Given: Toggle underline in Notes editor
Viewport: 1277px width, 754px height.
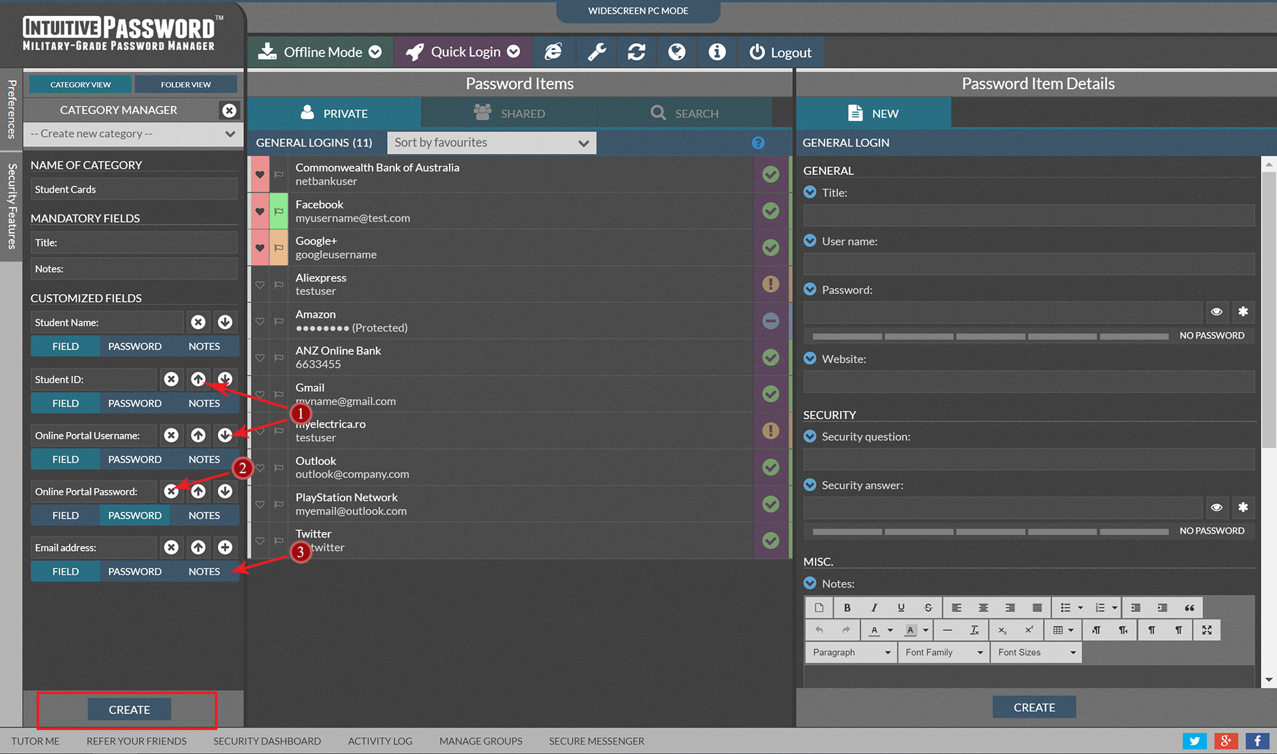Looking at the screenshot, I should (x=901, y=608).
